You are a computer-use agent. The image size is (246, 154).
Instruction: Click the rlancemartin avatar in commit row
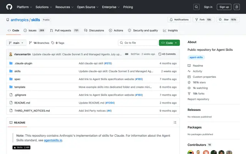tap(11, 54)
